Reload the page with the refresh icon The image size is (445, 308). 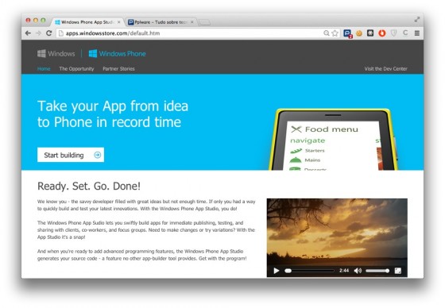48,33
